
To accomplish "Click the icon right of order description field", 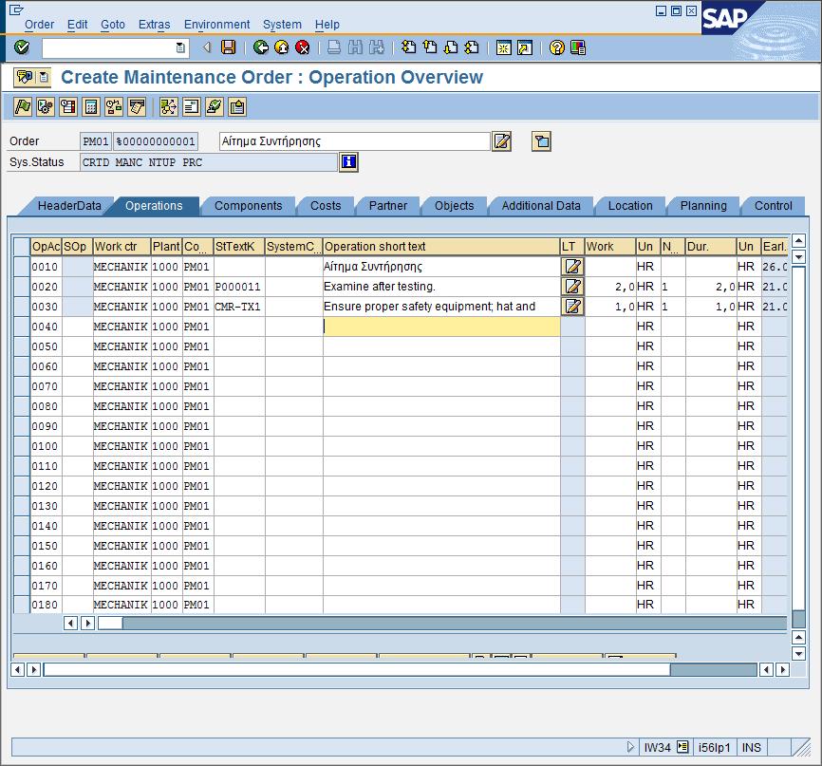I will pyautogui.click(x=542, y=141).
